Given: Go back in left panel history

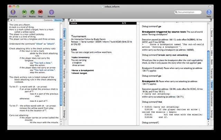Looking at the screenshot, I should tap(11, 20).
